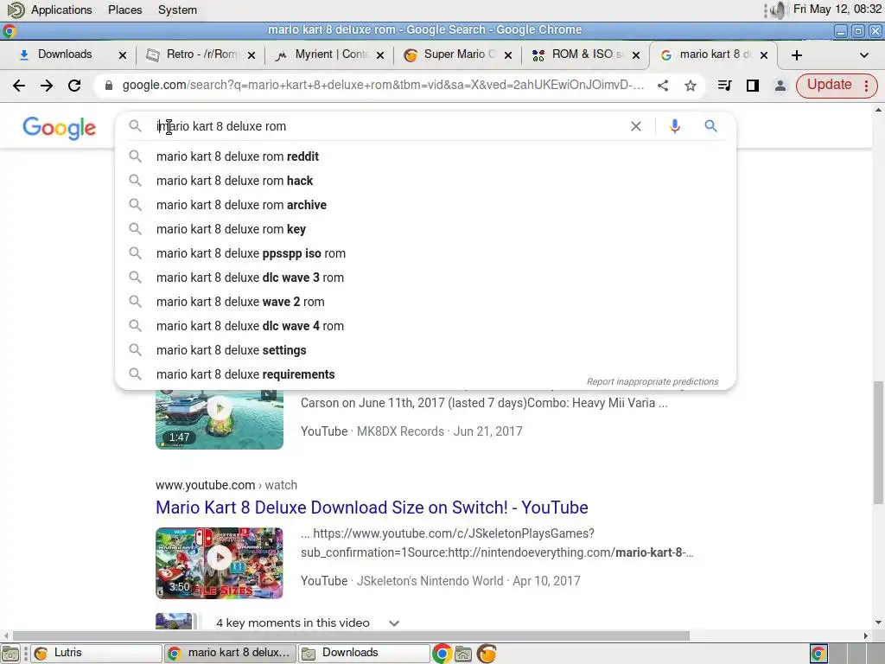Click the file manager icon in bottom panel

[x=463, y=654]
